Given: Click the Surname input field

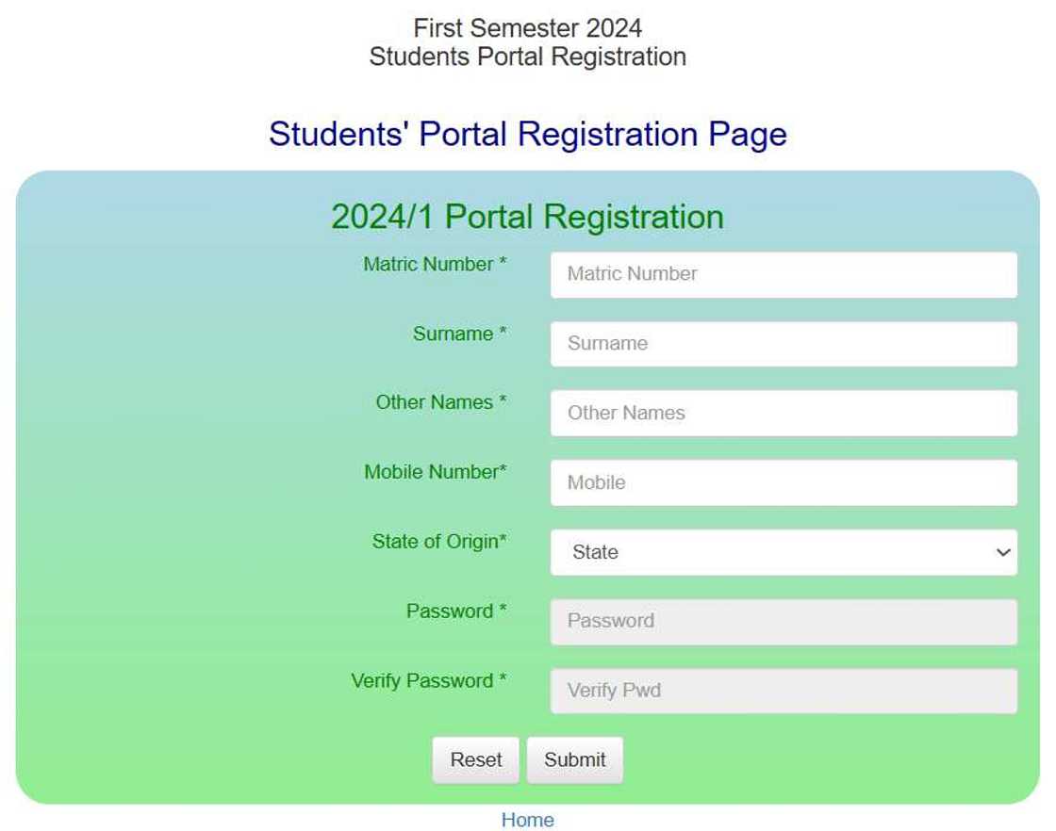Looking at the screenshot, I should tap(783, 343).
